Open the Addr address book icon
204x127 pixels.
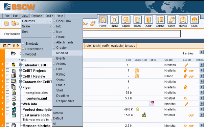pos(149,20)
